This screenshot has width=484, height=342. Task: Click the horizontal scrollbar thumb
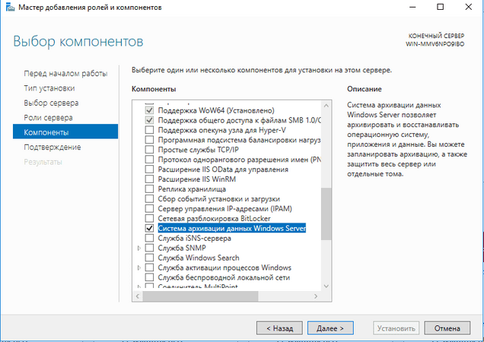coord(200,296)
